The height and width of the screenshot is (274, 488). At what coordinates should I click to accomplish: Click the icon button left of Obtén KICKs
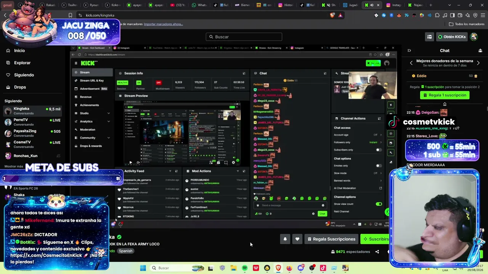(x=430, y=37)
